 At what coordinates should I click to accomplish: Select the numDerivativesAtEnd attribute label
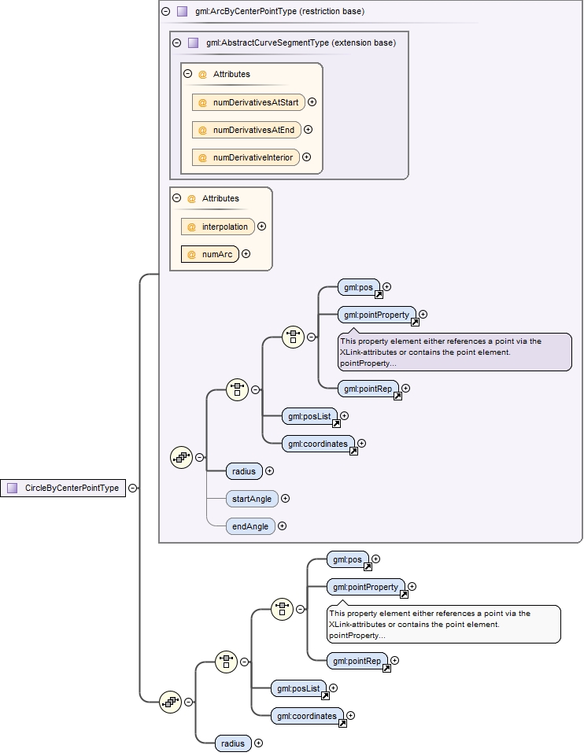click(x=253, y=130)
